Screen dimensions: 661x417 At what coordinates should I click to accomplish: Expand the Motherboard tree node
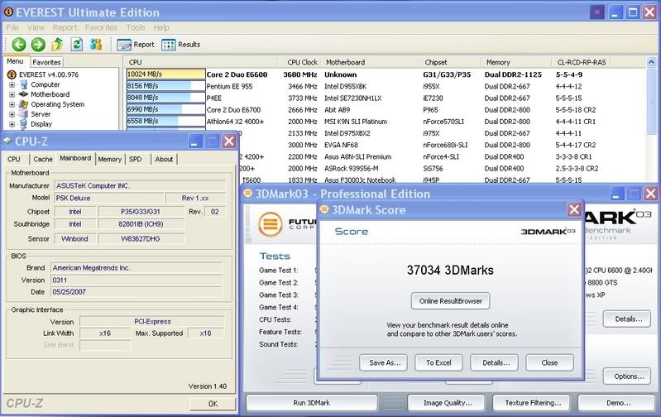12,94
